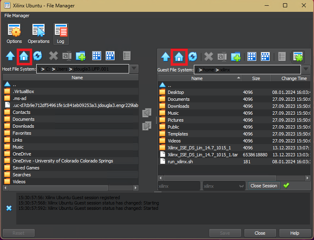Select Favorites folder in Host list
The height and width of the screenshot is (240, 314).
pyautogui.click(x=71, y=133)
